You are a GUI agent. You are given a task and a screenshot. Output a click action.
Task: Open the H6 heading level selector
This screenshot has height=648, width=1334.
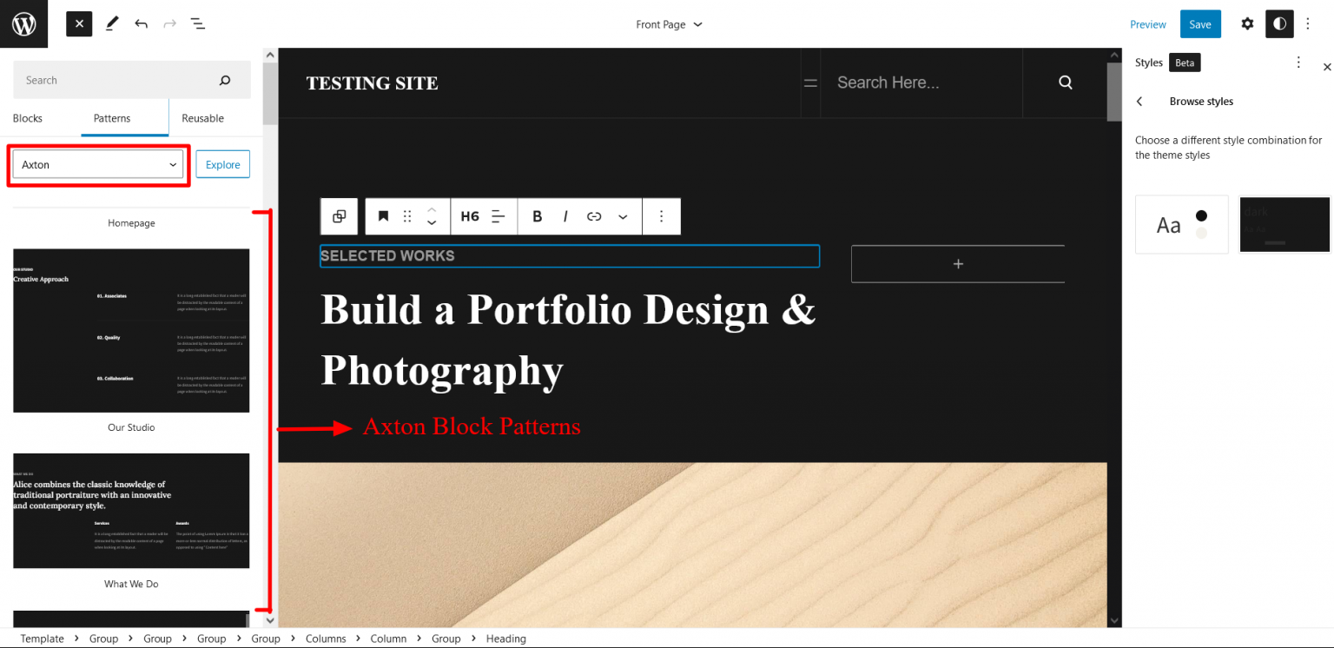470,215
